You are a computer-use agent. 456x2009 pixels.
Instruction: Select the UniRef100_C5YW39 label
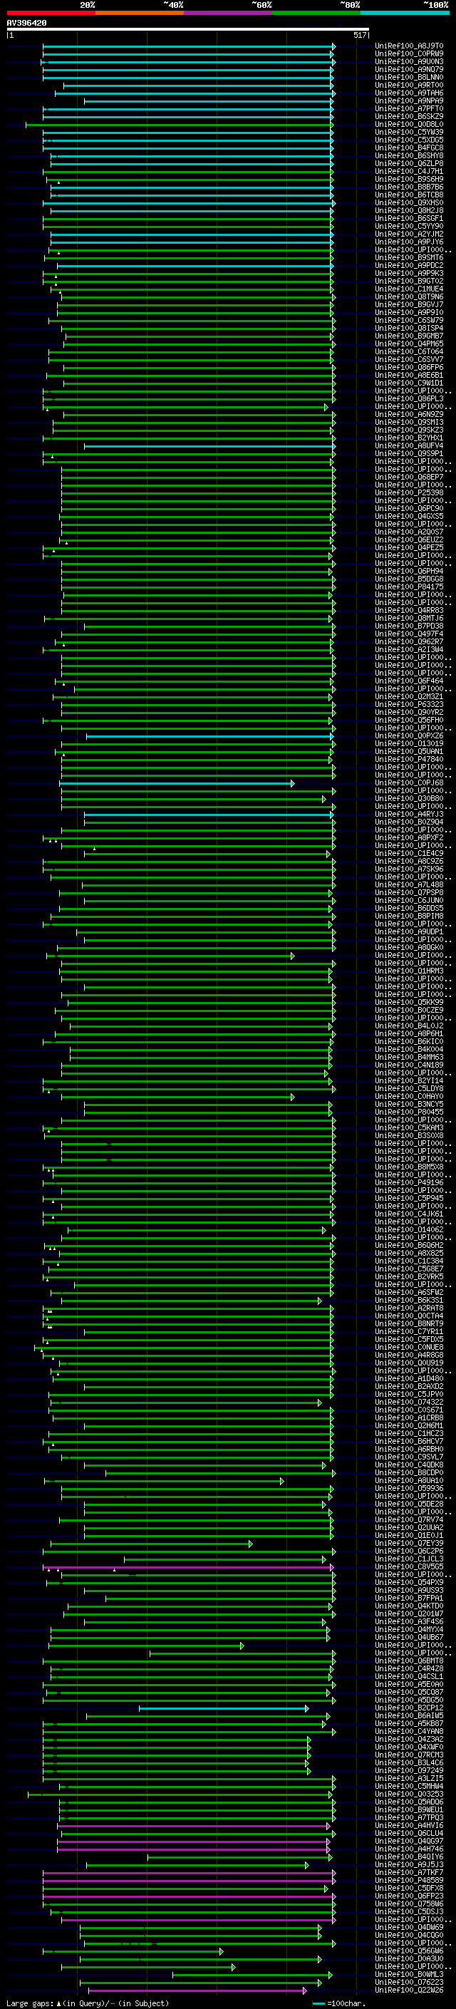[409, 132]
